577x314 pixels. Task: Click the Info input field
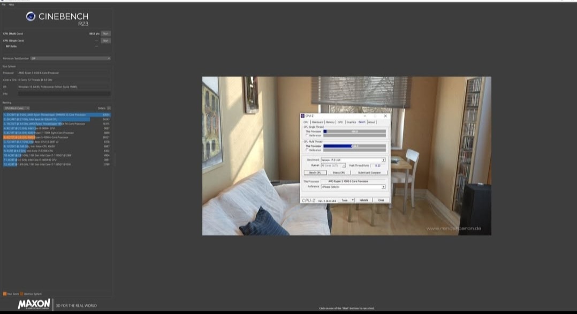tap(64, 93)
